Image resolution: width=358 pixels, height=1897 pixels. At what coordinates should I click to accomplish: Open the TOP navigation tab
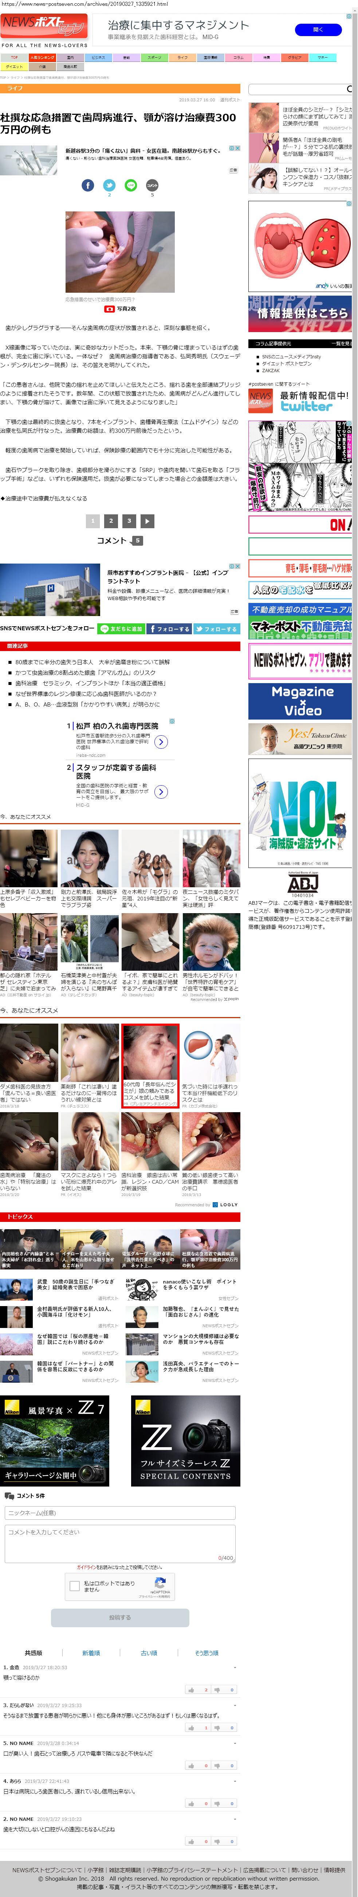(14, 58)
